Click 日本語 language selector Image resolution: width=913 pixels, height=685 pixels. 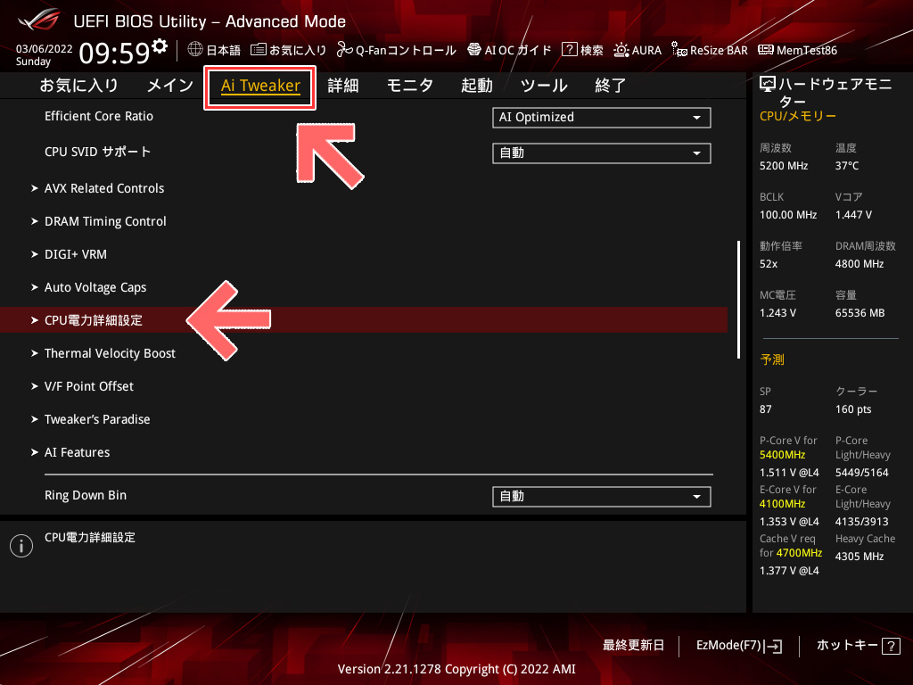pos(214,50)
